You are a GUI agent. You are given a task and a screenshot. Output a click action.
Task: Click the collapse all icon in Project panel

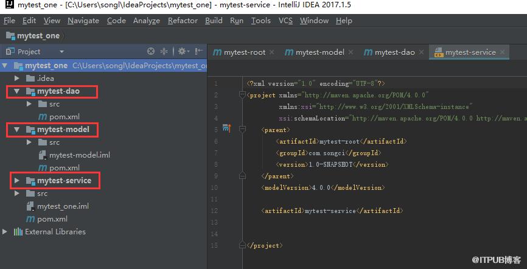[164, 52]
